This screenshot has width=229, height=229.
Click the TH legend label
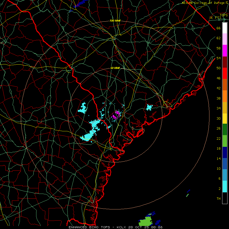(219, 199)
